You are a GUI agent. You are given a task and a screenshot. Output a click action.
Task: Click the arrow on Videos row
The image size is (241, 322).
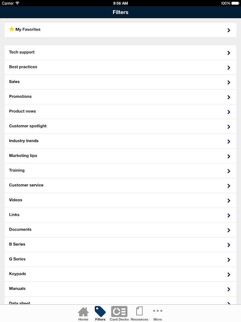pos(229,200)
